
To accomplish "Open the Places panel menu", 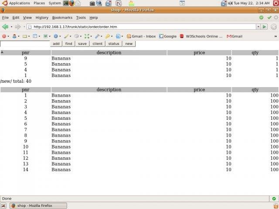I will pyautogui.click(x=39, y=3).
